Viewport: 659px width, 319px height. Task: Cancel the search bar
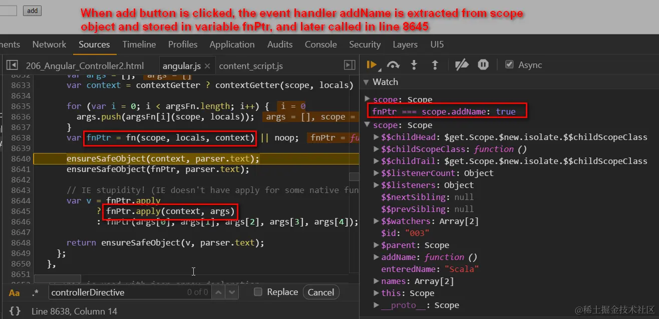[x=320, y=292]
